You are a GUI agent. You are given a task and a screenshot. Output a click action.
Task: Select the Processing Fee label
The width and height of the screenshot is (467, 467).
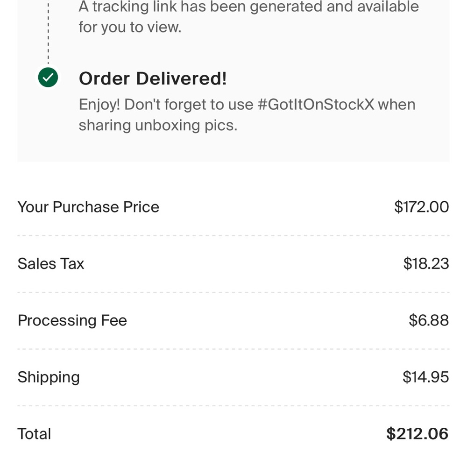tap(72, 320)
